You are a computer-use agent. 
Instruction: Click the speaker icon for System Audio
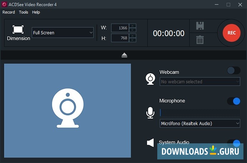[150, 143]
